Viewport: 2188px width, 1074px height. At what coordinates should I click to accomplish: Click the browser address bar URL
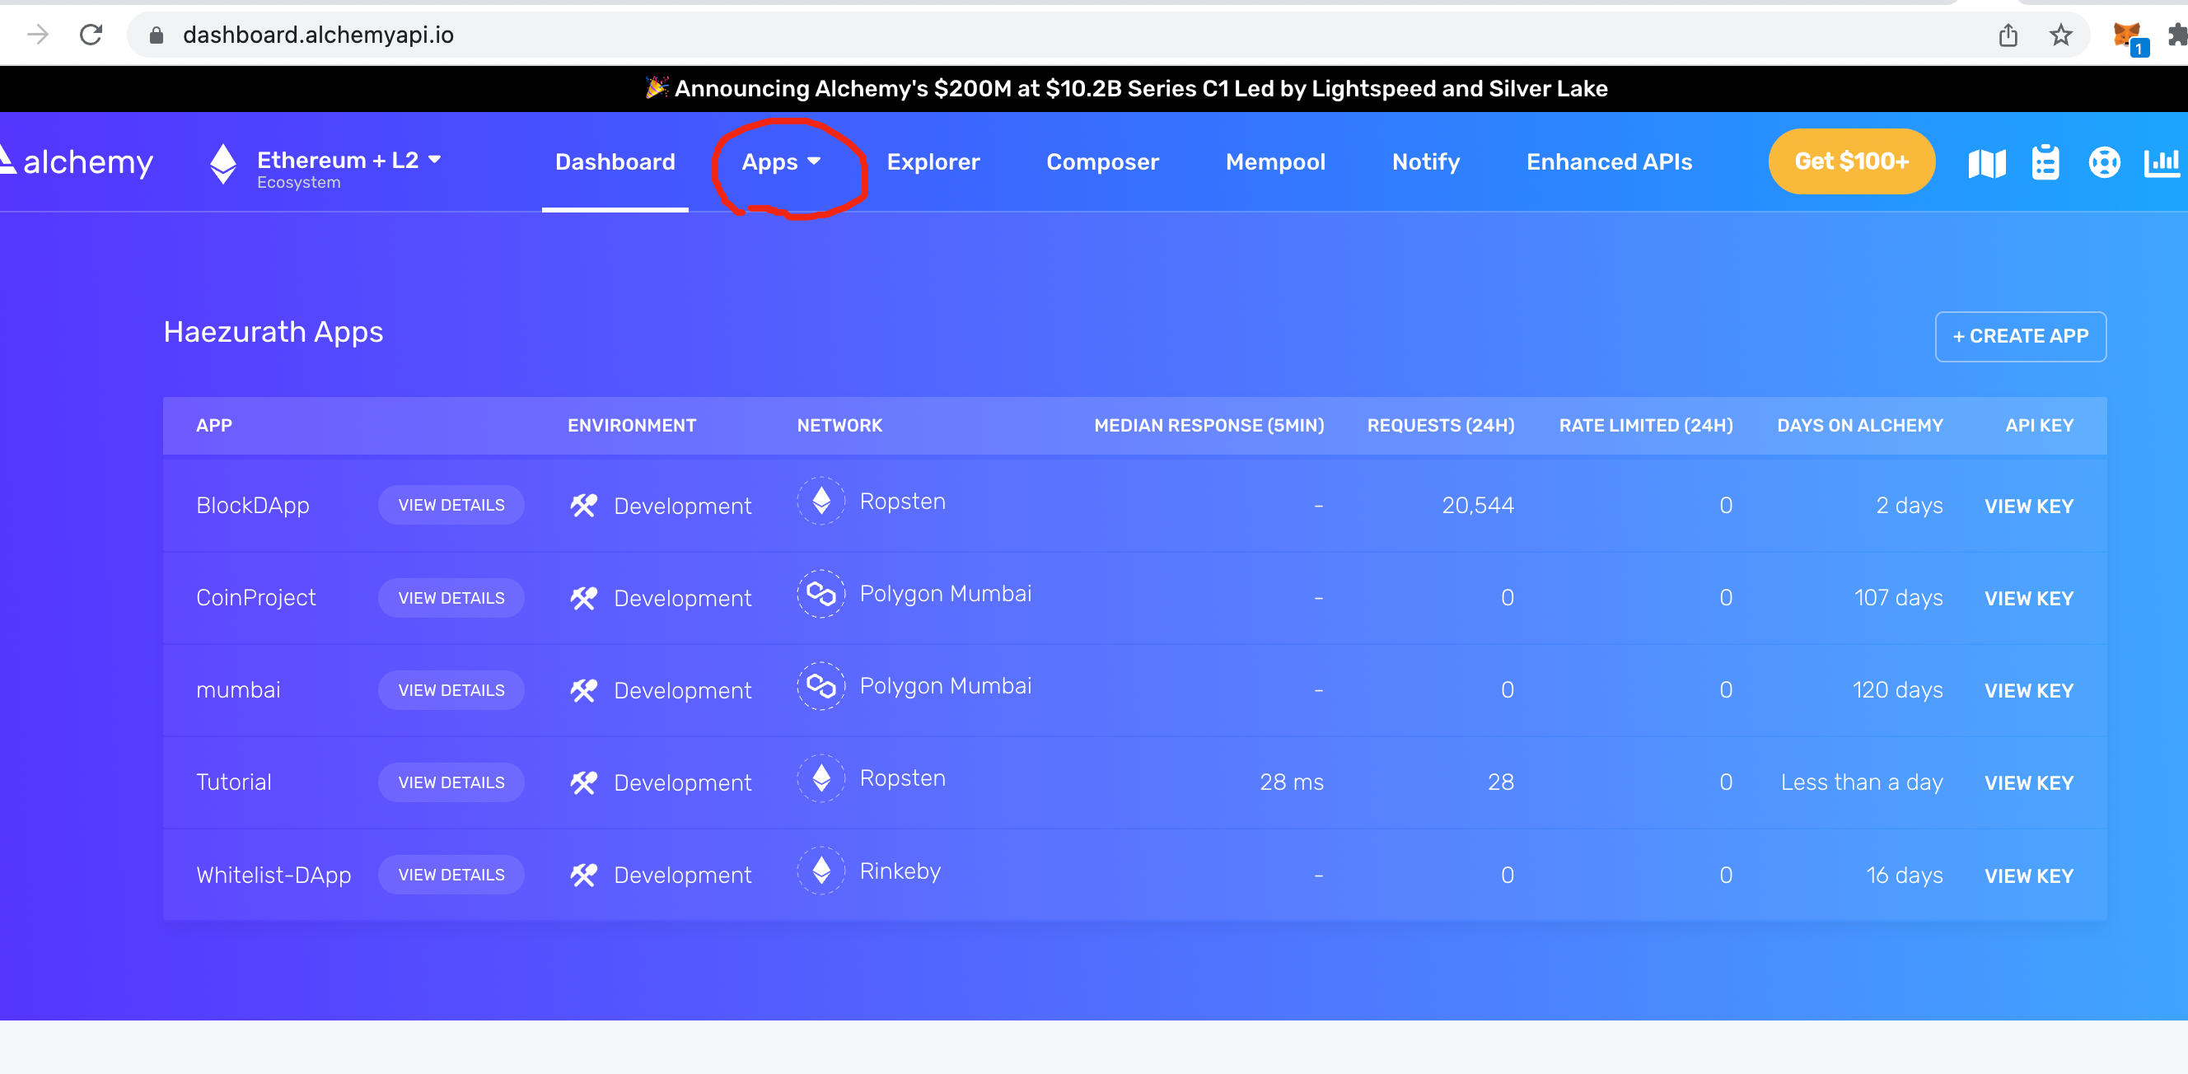318,35
